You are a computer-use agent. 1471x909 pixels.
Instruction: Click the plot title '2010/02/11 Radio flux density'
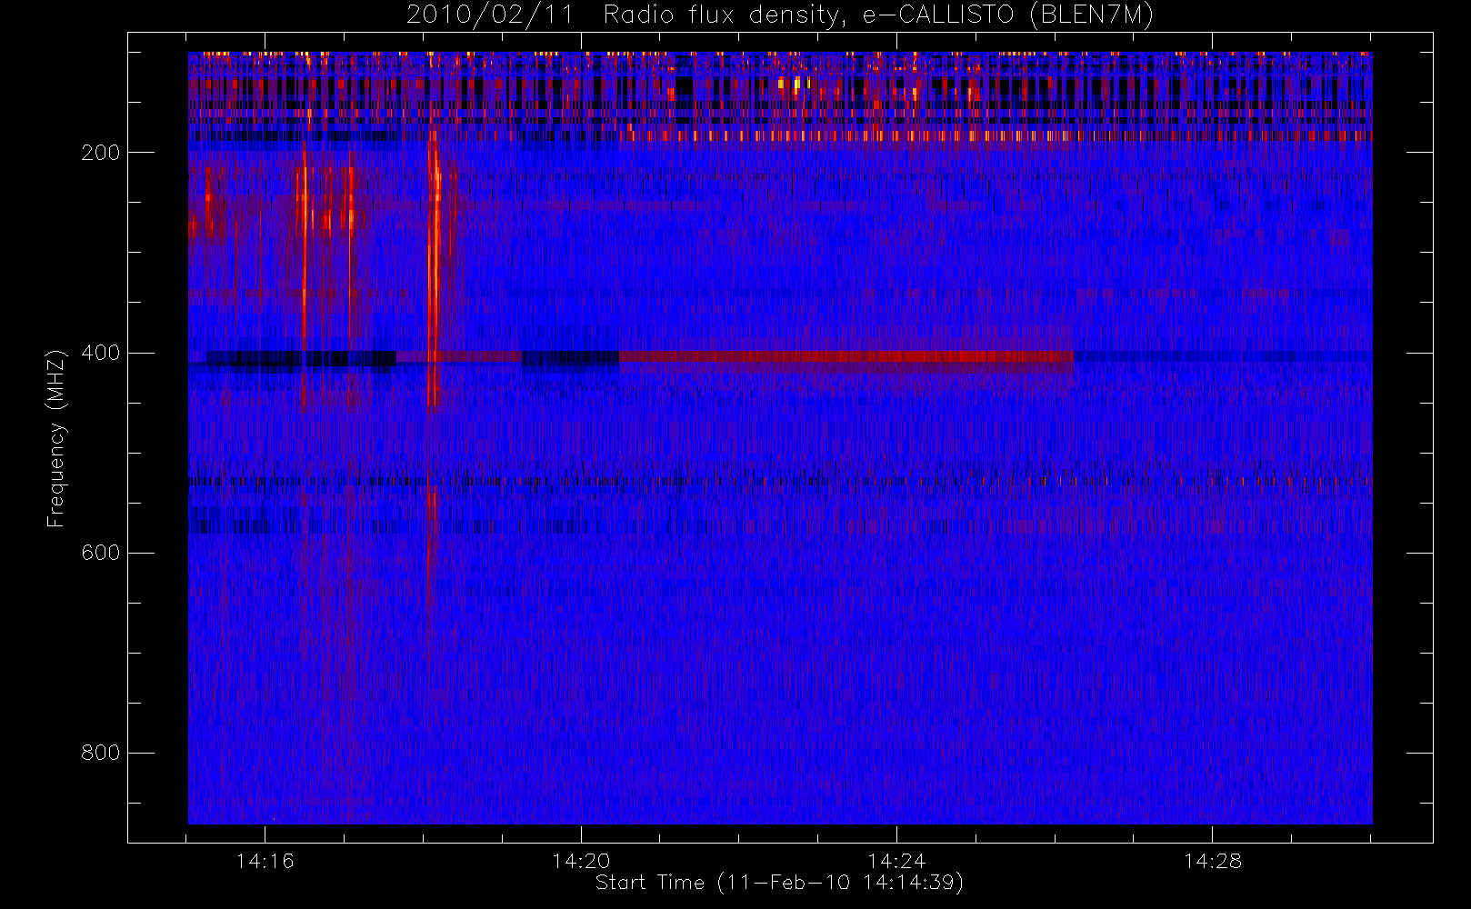coord(779,15)
